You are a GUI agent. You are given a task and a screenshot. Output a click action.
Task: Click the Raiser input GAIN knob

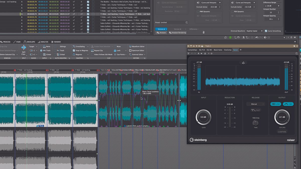[x=203, y=117]
